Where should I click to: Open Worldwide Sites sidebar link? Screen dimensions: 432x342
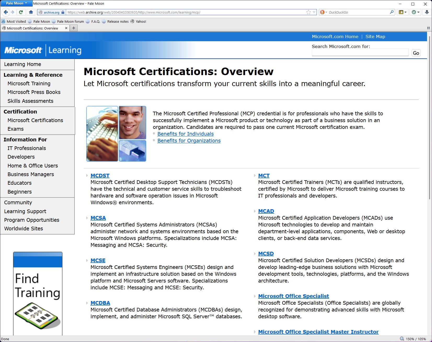(24, 229)
